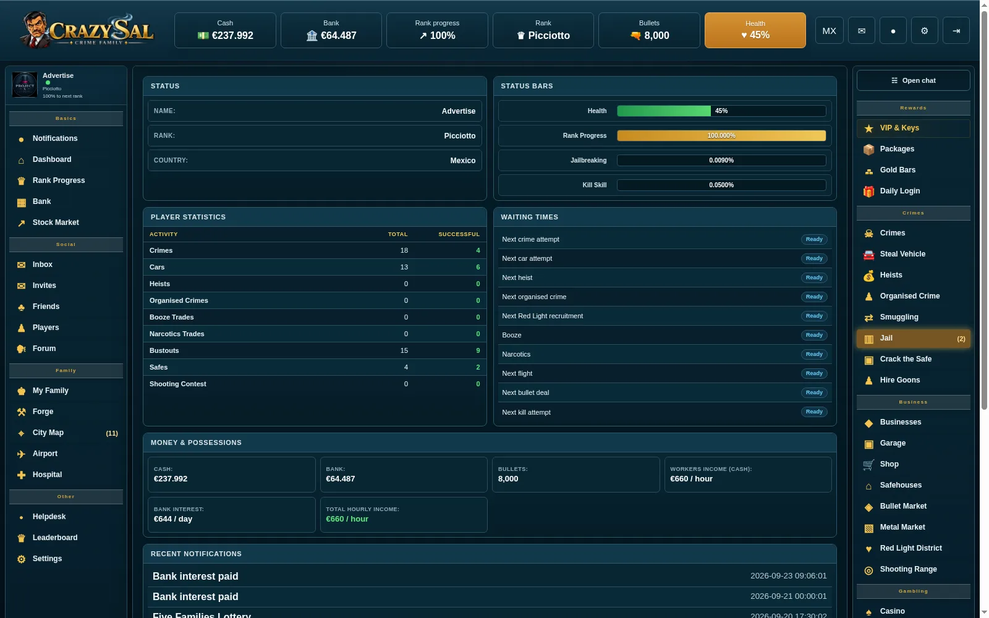Go to Stock Market in sidebar
This screenshot has height=618, width=989.
(x=66, y=222)
